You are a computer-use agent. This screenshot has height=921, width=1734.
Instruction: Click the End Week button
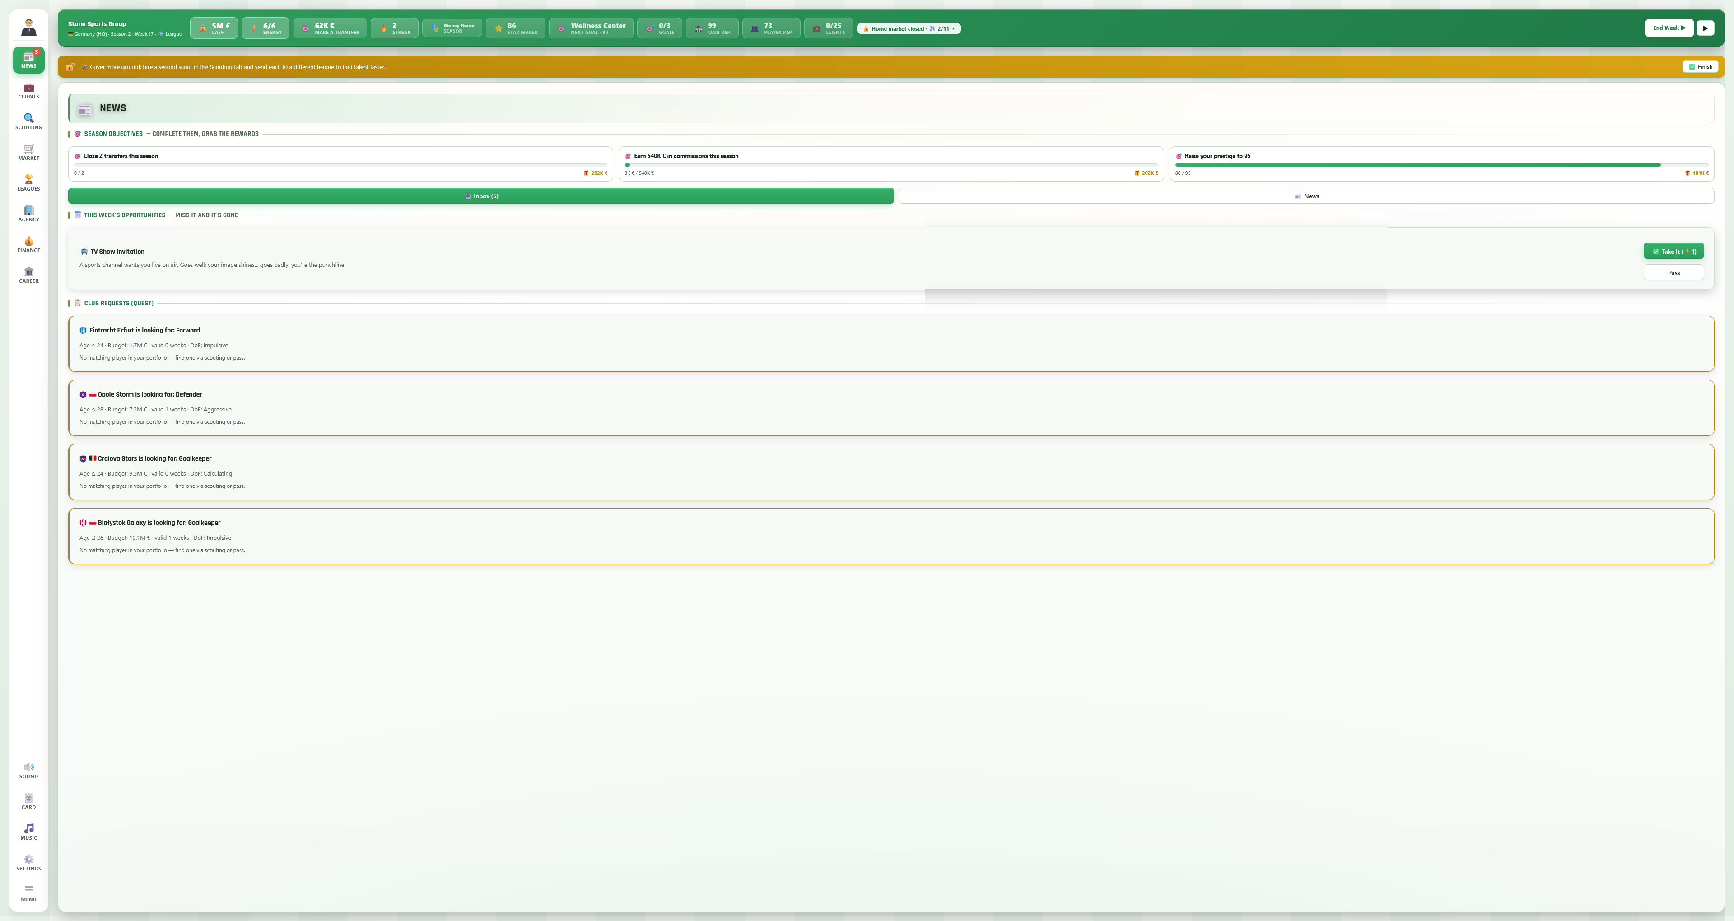pyautogui.click(x=1669, y=28)
